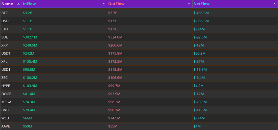Select USDT InFlow value $242M
This screenshot has height=130, width=278.
point(28,53)
